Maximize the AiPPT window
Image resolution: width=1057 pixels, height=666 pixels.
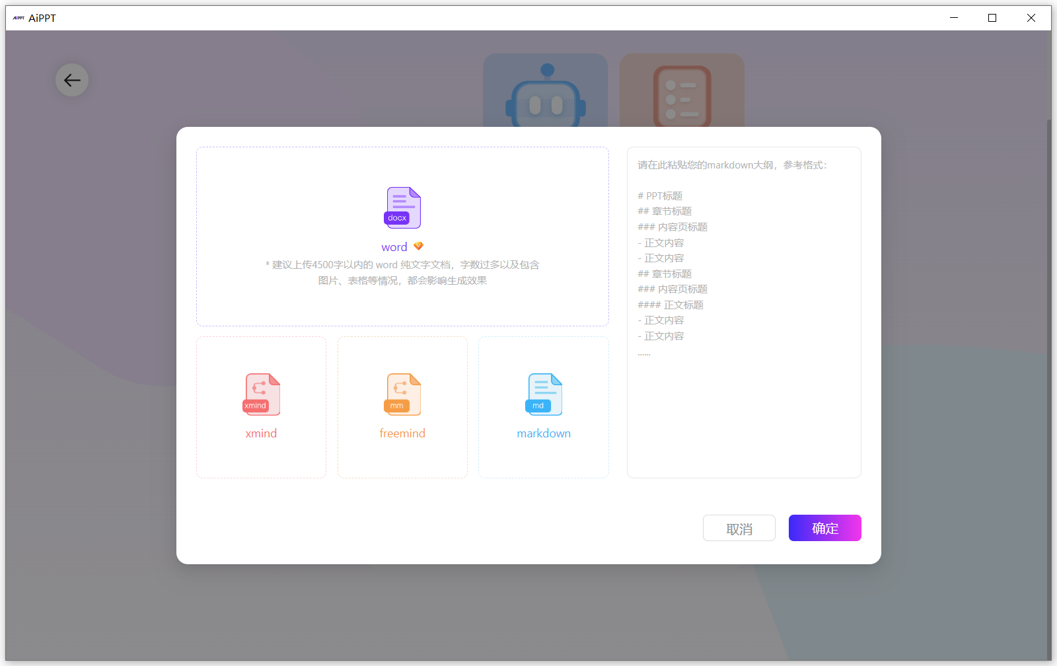(992, 18)
